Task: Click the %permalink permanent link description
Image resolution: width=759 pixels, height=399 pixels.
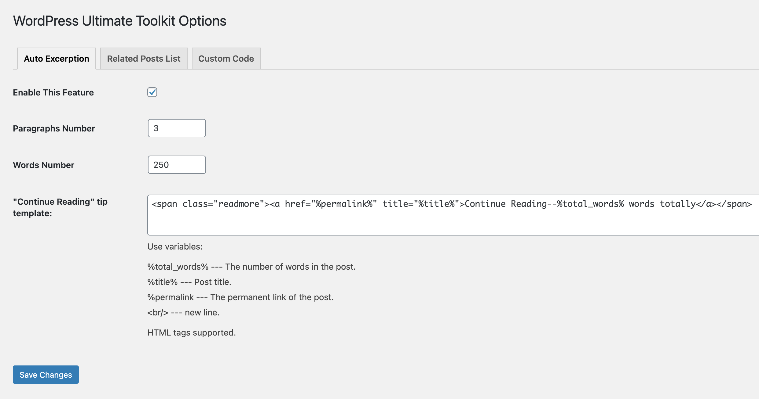Action: click(x=240, y=297)
